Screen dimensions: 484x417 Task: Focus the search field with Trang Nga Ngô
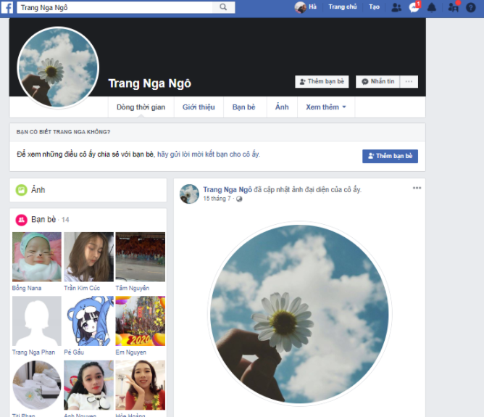click(114, 7)
